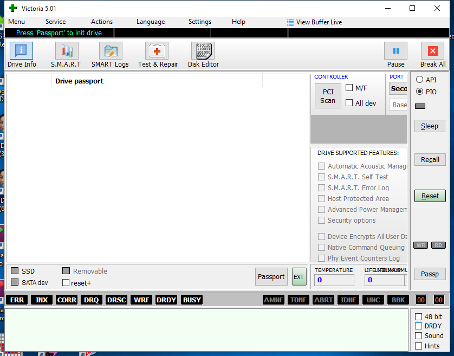Click the View Buffer Live icon
This screenshot has width=454, height=356.
point(290,22)
